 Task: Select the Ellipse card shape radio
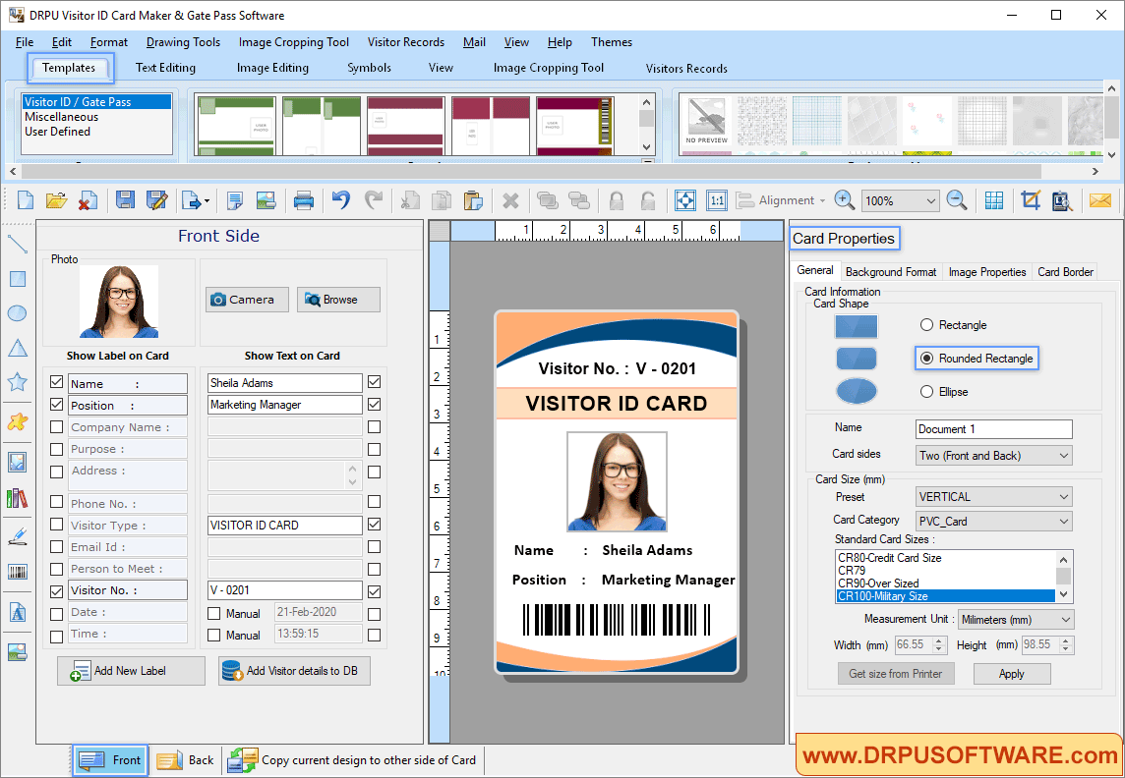coord(926,391)
